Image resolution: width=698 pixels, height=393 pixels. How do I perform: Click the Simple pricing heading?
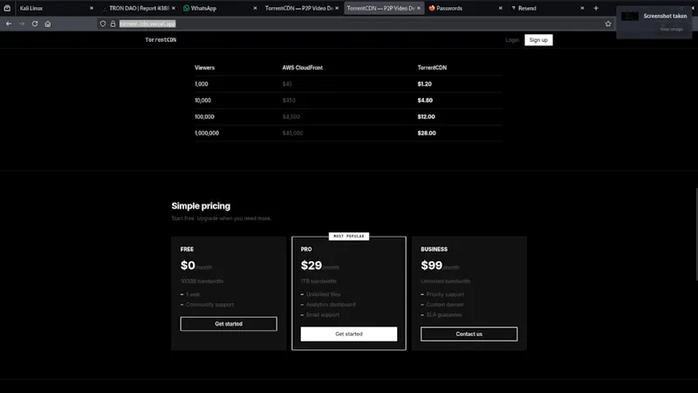tap(201, 206)
